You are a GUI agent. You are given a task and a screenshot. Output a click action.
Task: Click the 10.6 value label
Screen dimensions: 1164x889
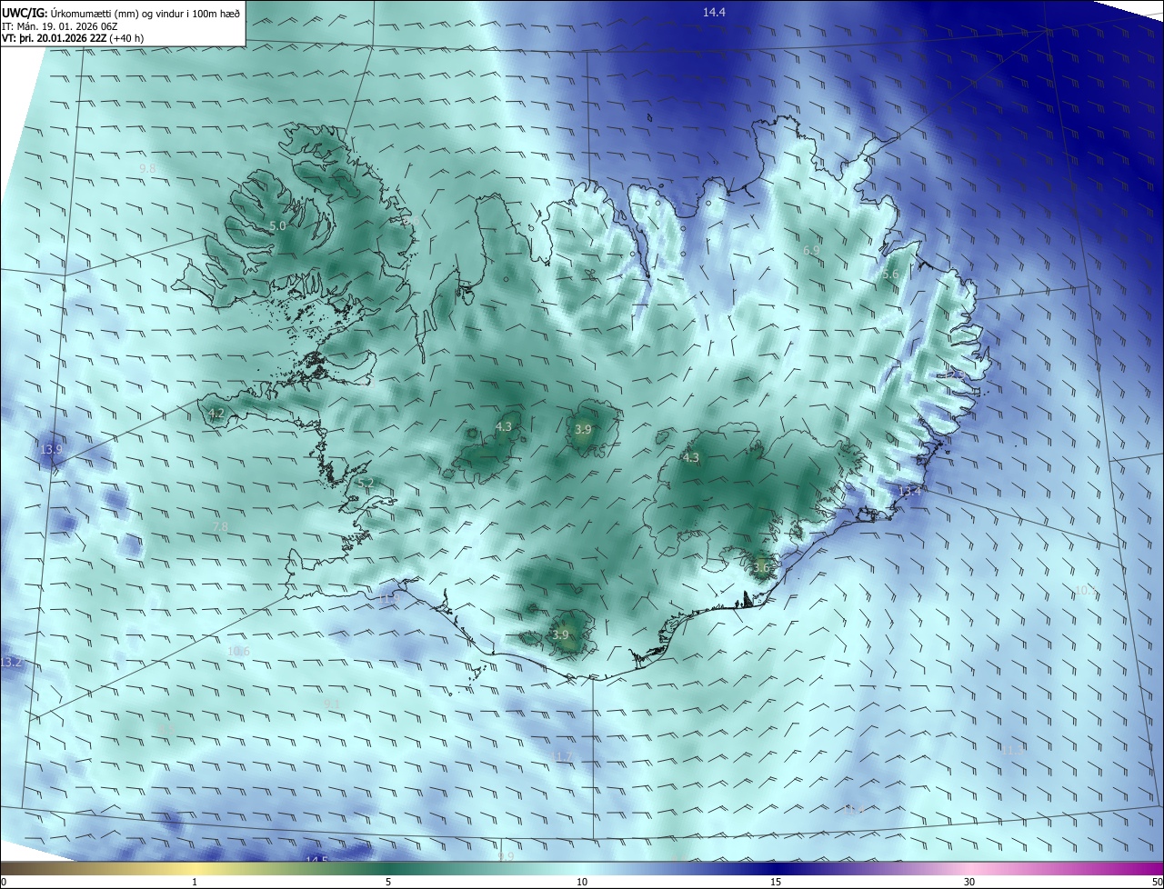tap(238, 652)
